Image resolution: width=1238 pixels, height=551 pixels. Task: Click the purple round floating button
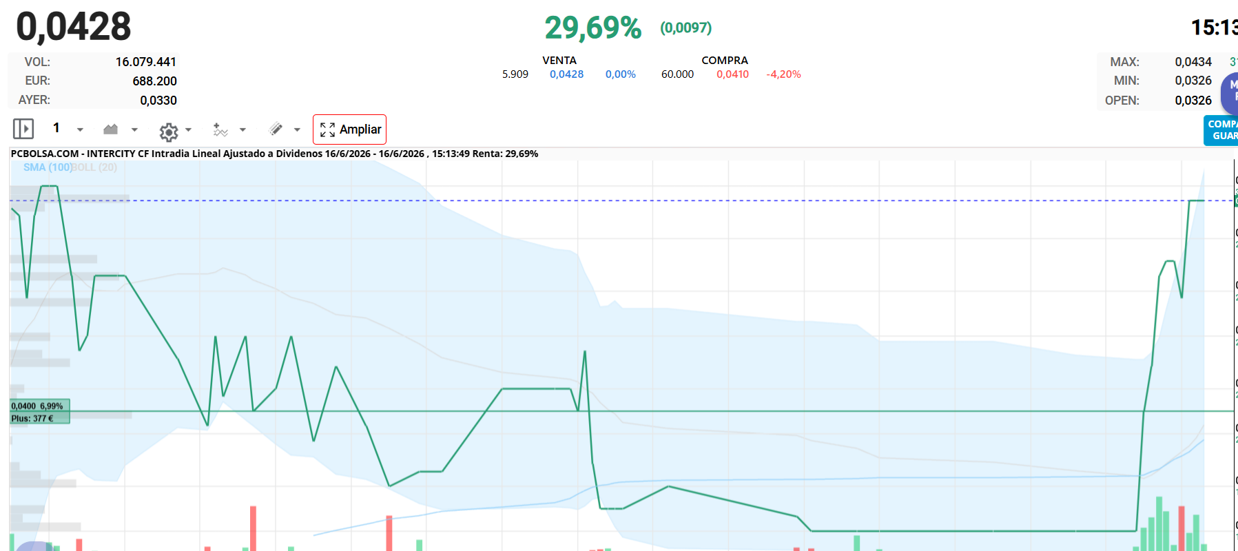[x=1230, y=94]
